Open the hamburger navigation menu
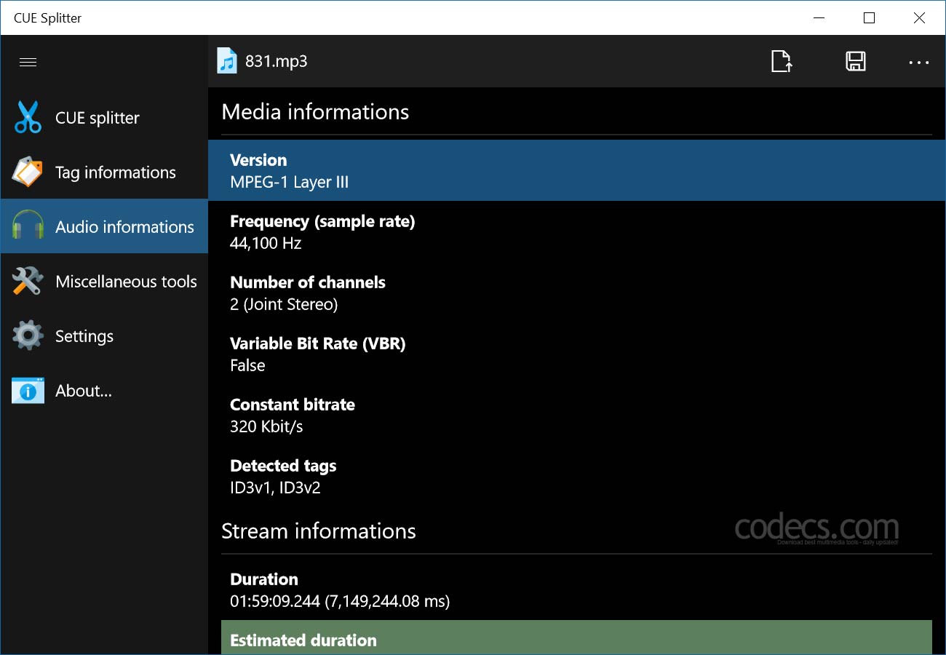The image size is (946, 655). pos(28,62)
